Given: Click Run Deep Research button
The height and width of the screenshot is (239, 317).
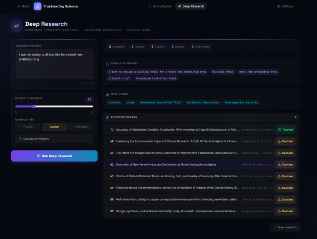Looking at the screenshot, I should [54, 156].
